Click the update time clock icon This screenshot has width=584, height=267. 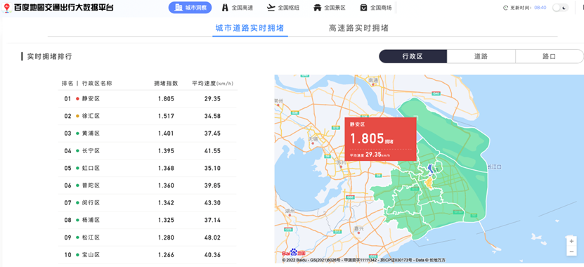click(x=505, y=8)
